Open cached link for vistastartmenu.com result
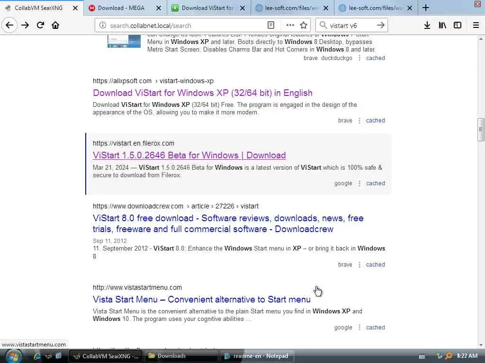The image size is (485, 363). point(376,328)
